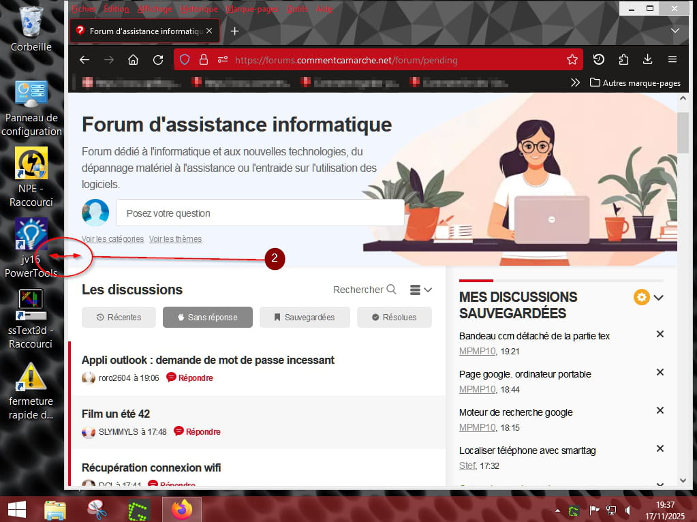Expand the discussions list view dropdown
Image resolution: width=697 pixels, height=522 pixels.
[421, 290]
